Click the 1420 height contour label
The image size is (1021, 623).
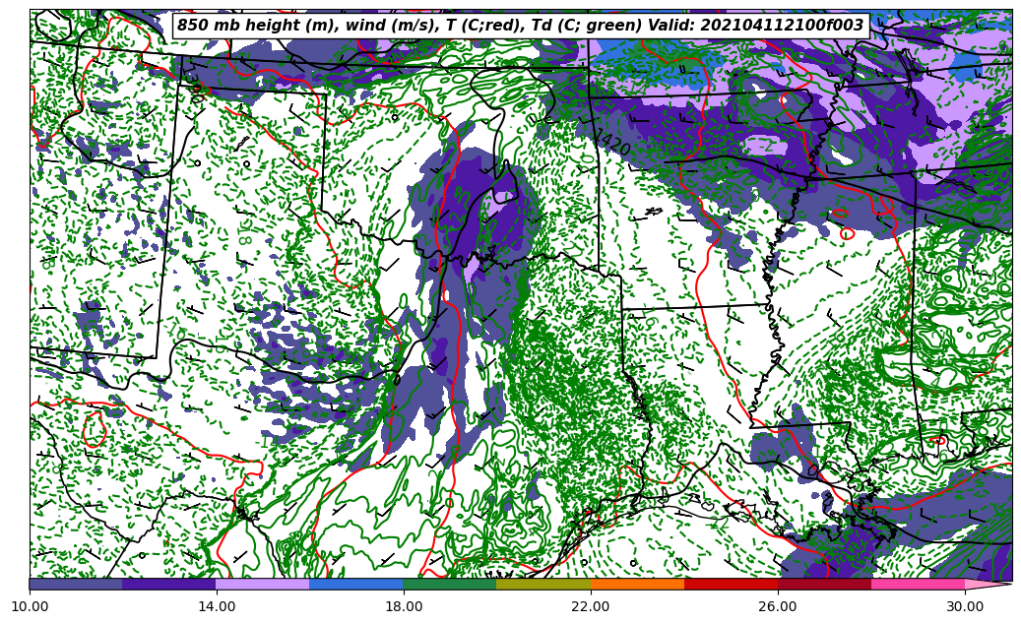tap(611, 141)
